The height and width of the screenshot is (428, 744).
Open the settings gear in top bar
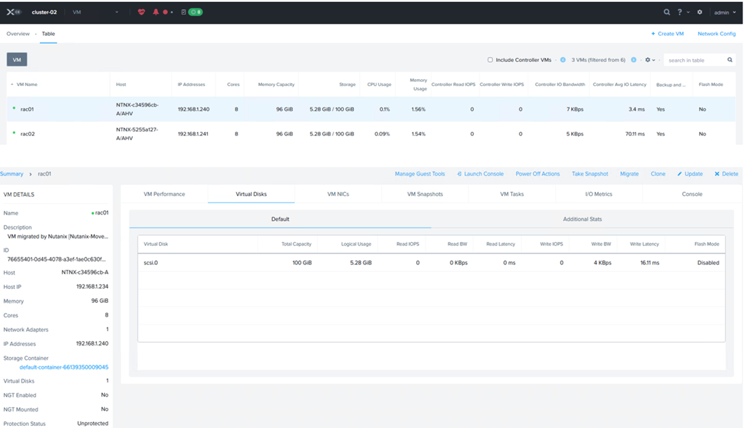[x=700, y=12]
